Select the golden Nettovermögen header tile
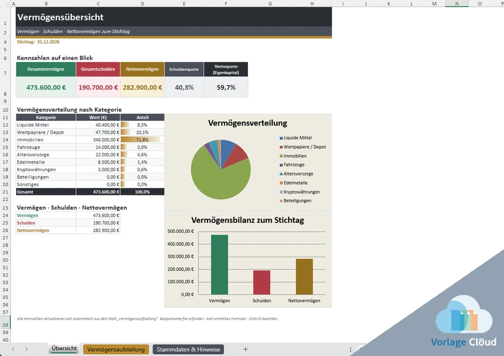Screen dimensions: 504x356 click(x=142, y=69)
